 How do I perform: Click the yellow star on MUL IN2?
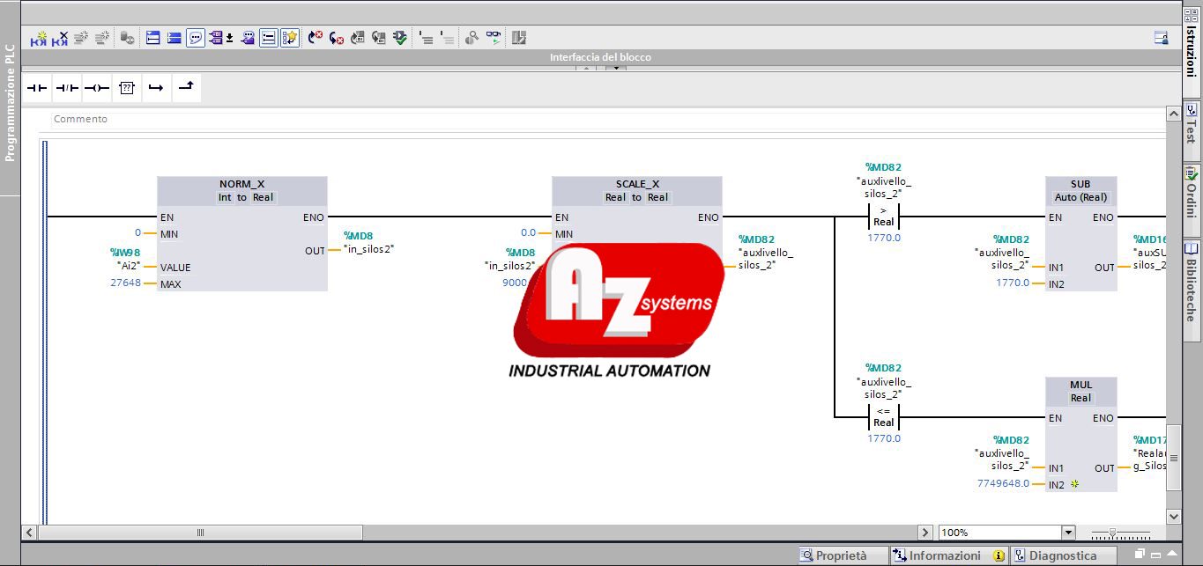[1074, 484]
